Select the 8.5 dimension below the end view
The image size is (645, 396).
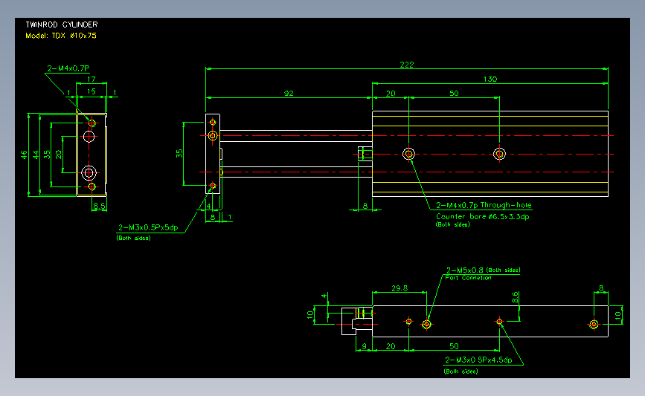point(99,206)
